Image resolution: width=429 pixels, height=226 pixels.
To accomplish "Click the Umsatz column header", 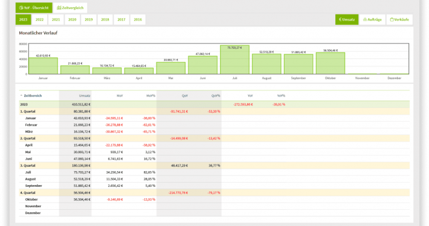I will click(x=85, y=96).
